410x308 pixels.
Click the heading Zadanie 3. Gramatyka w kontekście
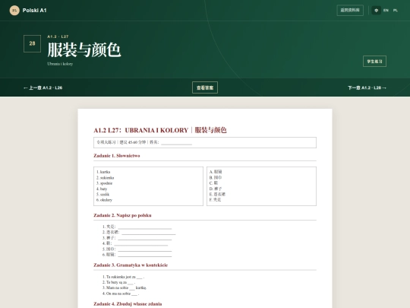coord(131,265)
